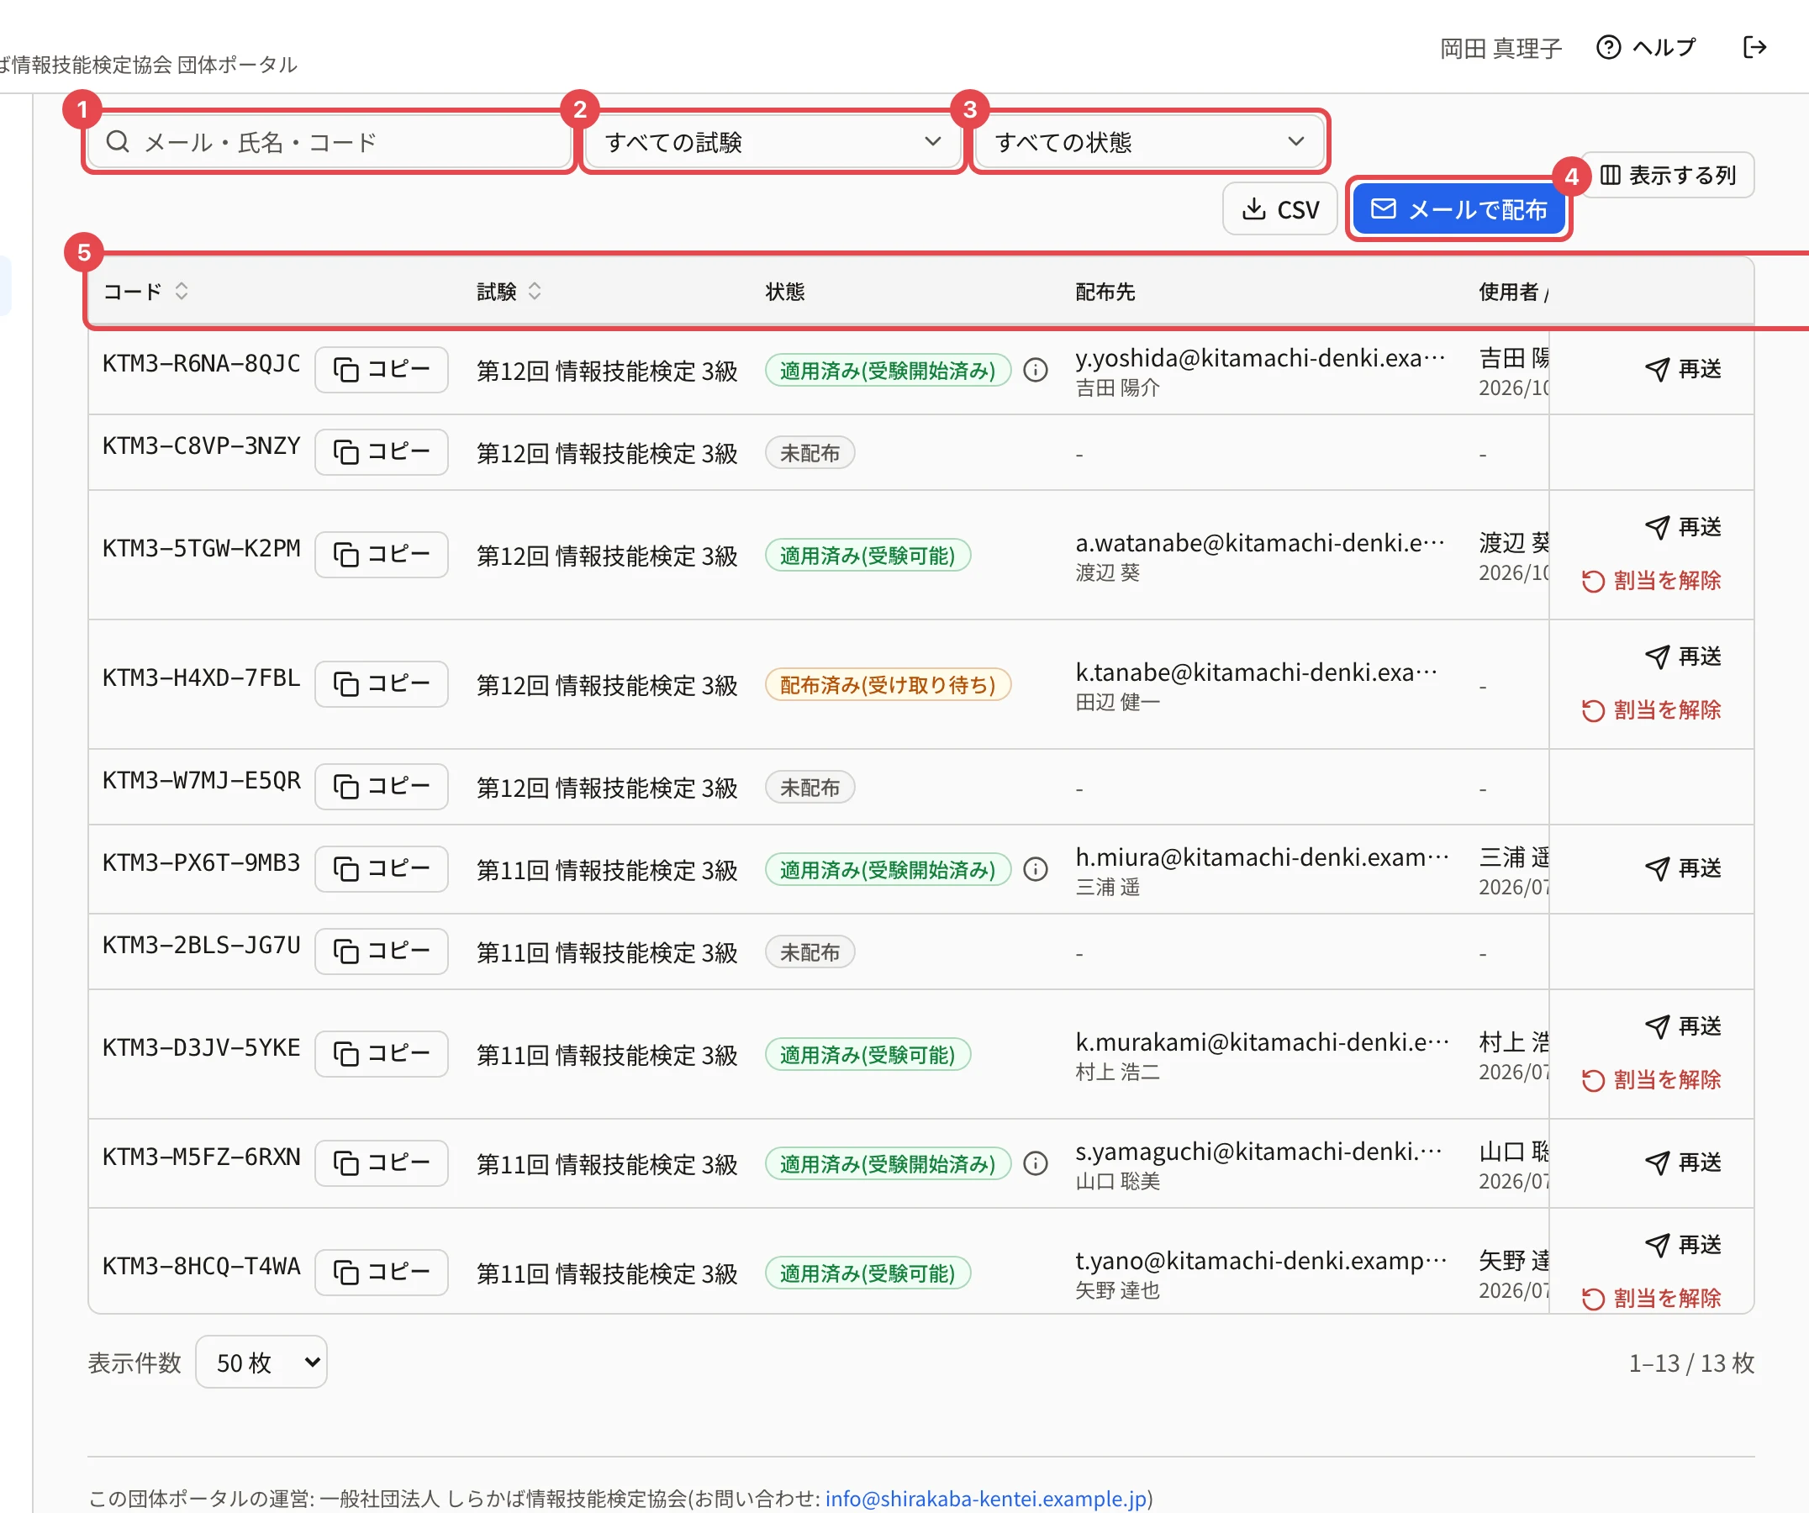Open the すべての試験 dropdown
This screenshot has height=1513, width=1809.
pos(773,142)
